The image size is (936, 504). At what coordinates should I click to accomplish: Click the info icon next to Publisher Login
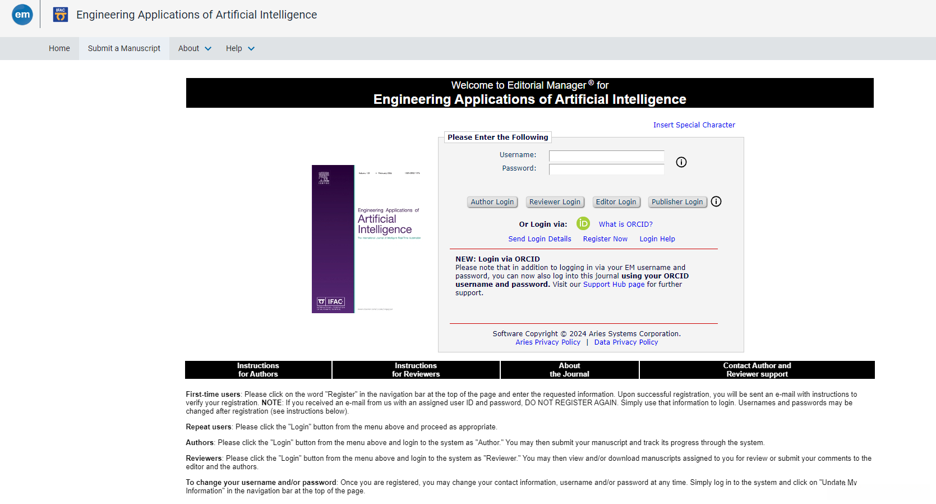[x=716, y=201]
